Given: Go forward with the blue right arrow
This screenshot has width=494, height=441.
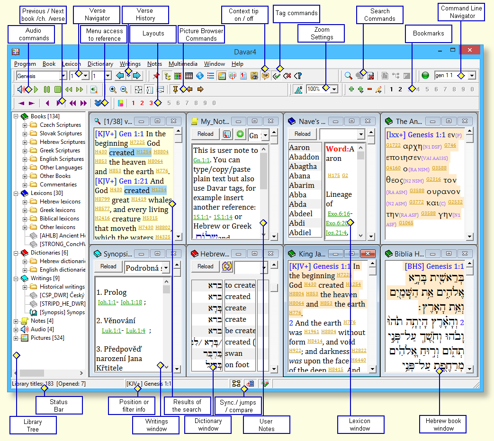Looking at the screenshot, I should tap(137, 76).
